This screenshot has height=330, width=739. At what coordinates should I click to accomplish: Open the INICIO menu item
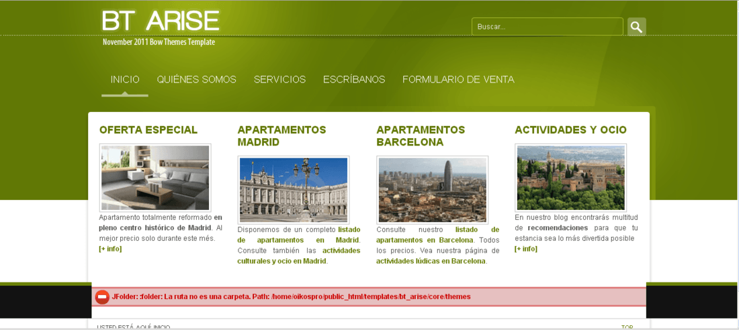[125, 80]
